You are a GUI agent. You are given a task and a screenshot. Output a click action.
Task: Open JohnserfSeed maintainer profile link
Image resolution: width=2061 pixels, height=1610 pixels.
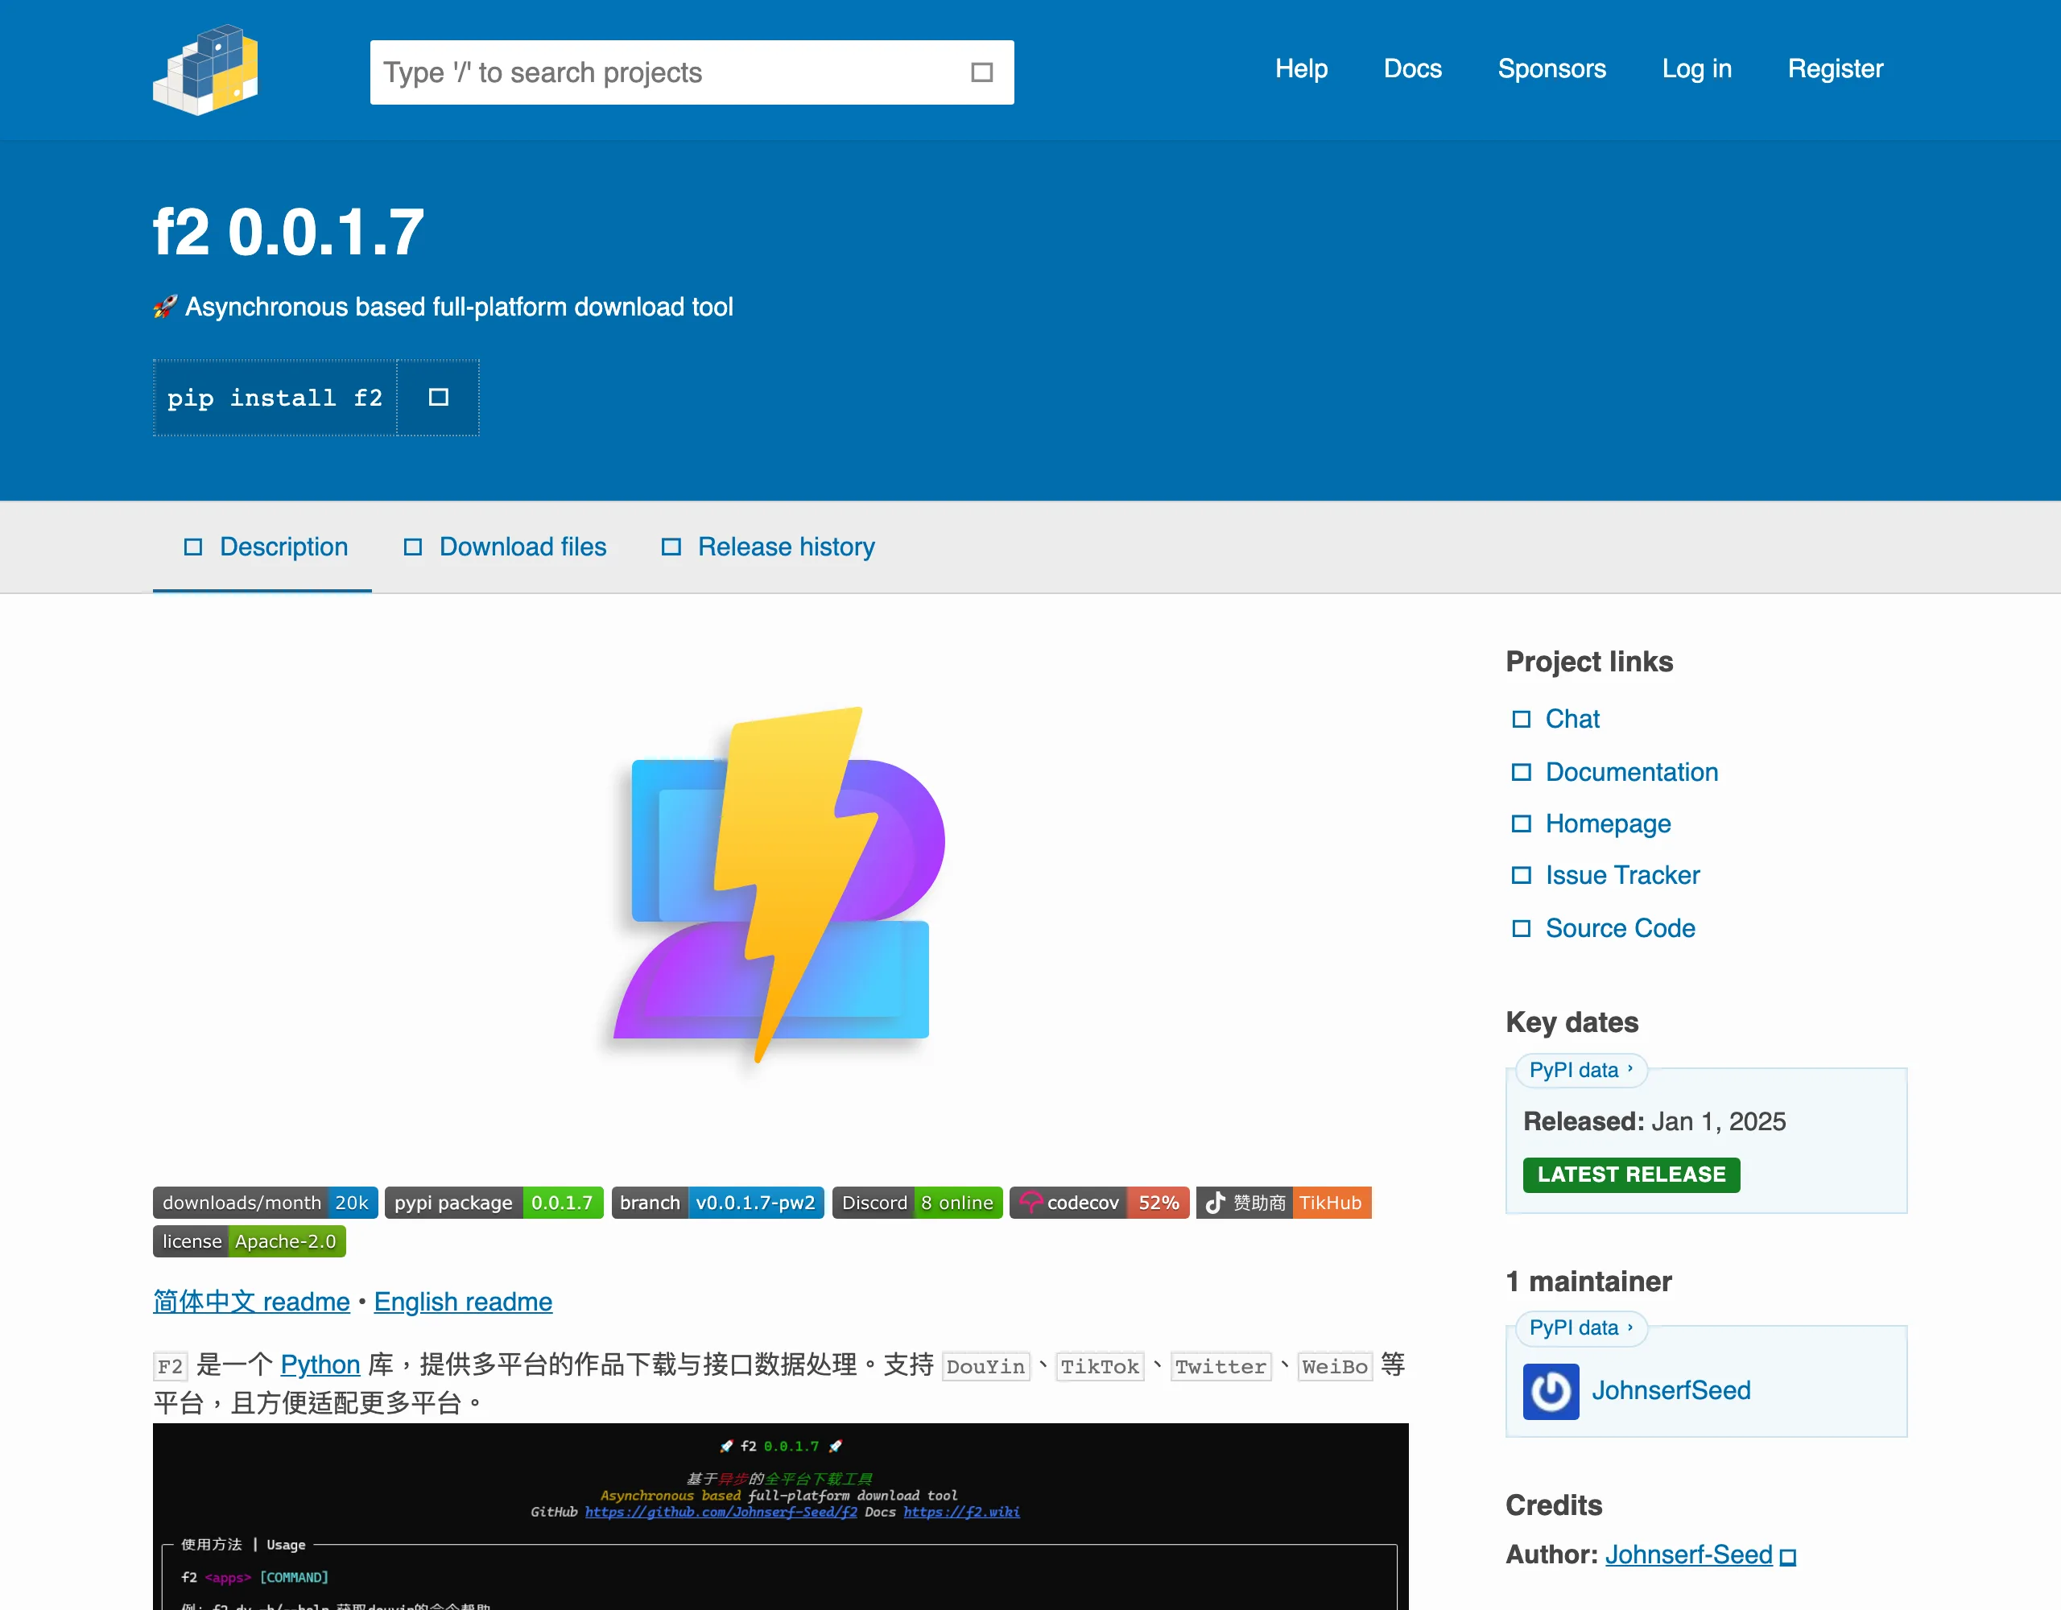point(1671,1391)
